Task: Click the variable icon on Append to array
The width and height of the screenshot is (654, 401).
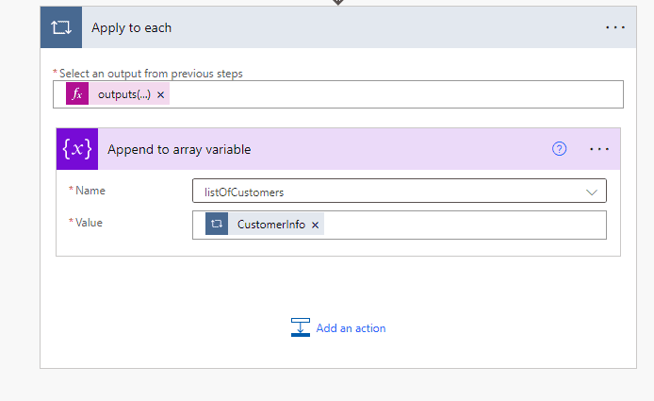Action: click(77, 149)
